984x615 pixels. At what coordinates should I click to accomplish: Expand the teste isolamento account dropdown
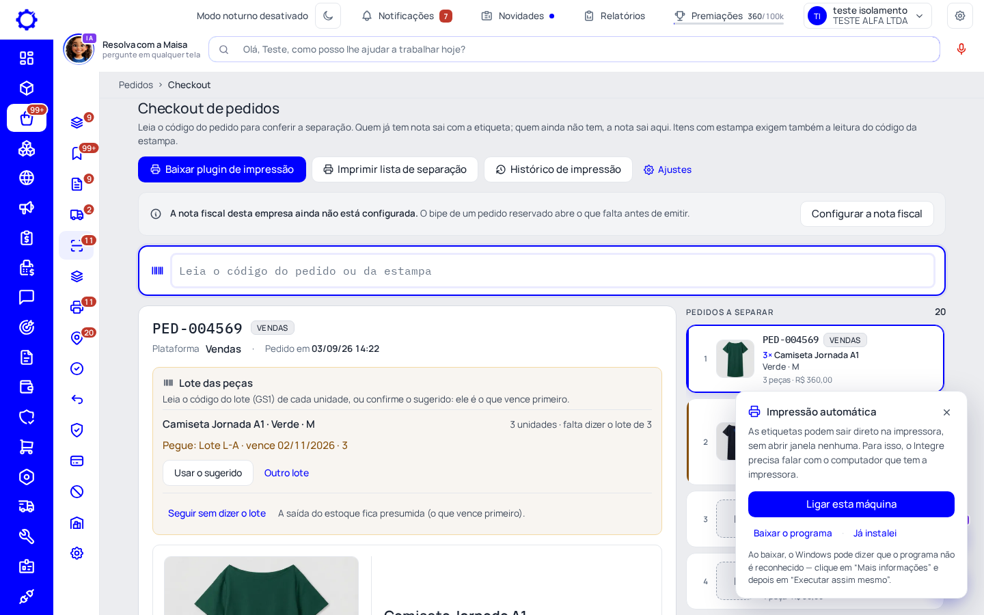[x=868, y=16]
